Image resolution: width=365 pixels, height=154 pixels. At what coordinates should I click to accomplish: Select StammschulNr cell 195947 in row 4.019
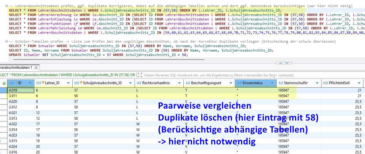(x=299, y=91)
